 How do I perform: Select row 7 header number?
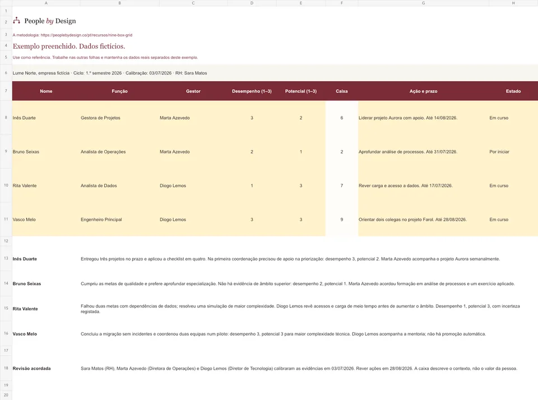[x=6, y=91]
